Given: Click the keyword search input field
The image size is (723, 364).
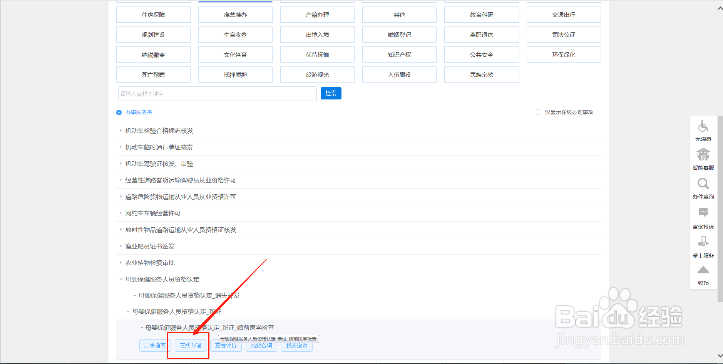Looking at the screenshot, I should coord(217,93).
